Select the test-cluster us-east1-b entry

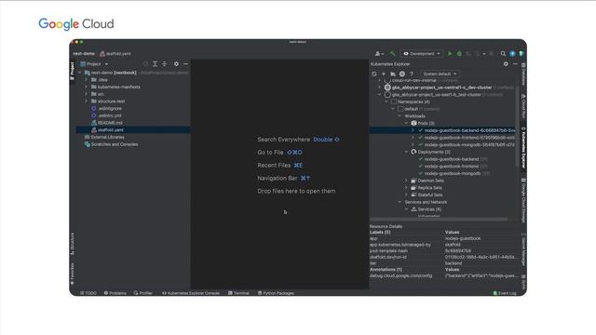437,95
